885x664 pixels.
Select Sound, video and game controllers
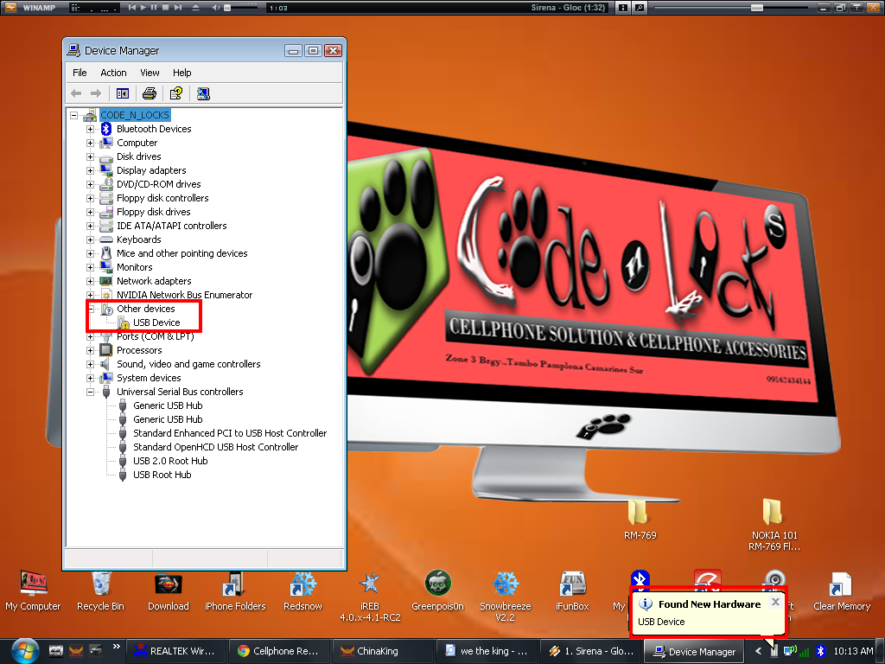(x=188, y=364)
